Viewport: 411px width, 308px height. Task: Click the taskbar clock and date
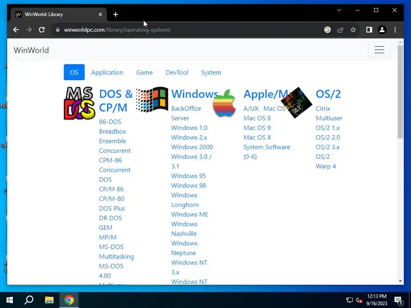click(x=376, y=300)
